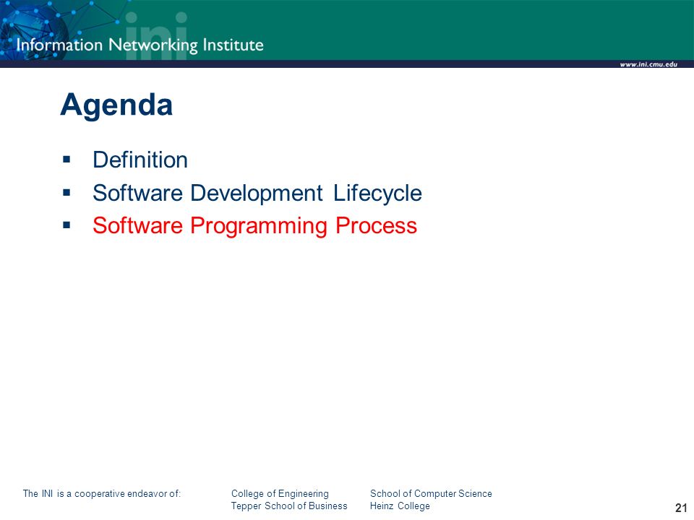Select the 'Definition' bullet item
Viewport: 694px width, 520px height.
[140, 160]
